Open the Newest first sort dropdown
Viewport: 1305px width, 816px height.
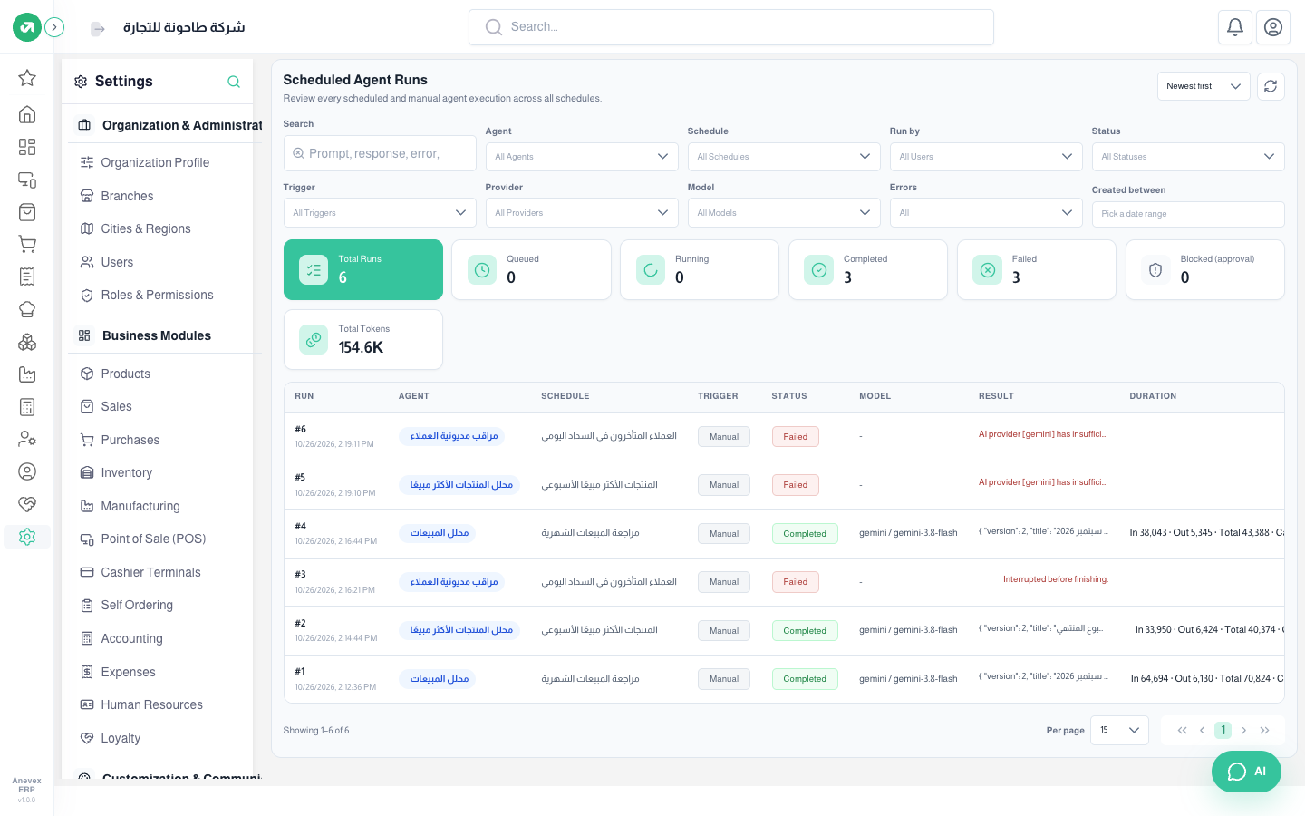pos(1203,86)
